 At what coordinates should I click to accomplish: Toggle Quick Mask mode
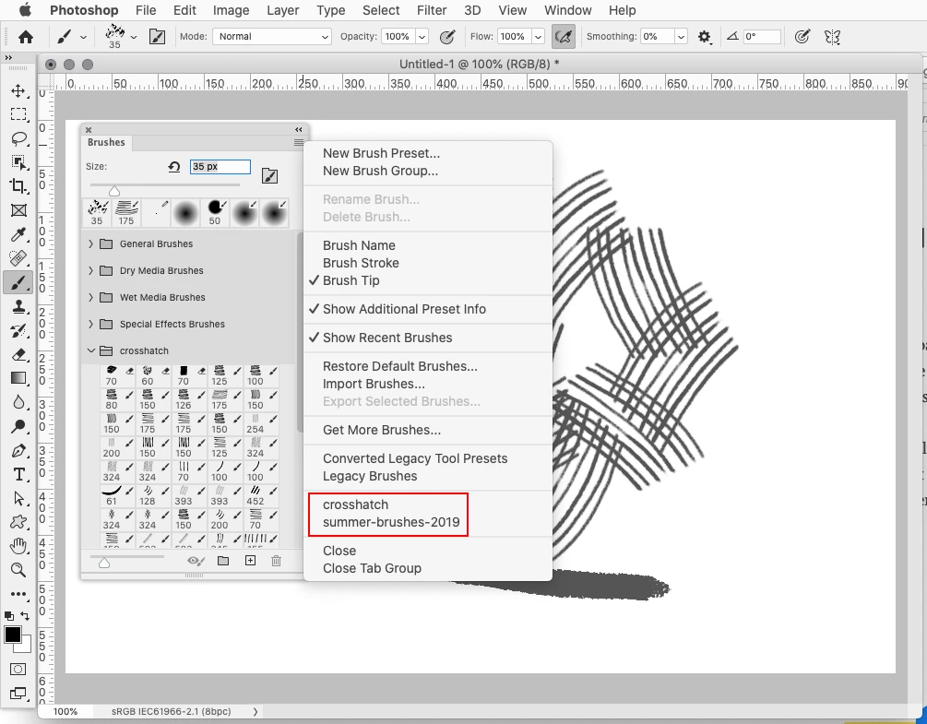[x=18, y=669]
